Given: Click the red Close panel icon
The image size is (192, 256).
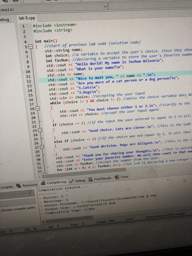Looking at the screenshot, I should click(116, 177).
